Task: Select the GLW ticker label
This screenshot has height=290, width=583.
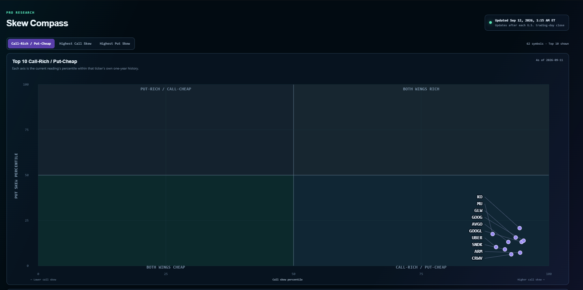Action: coord(478,211)
